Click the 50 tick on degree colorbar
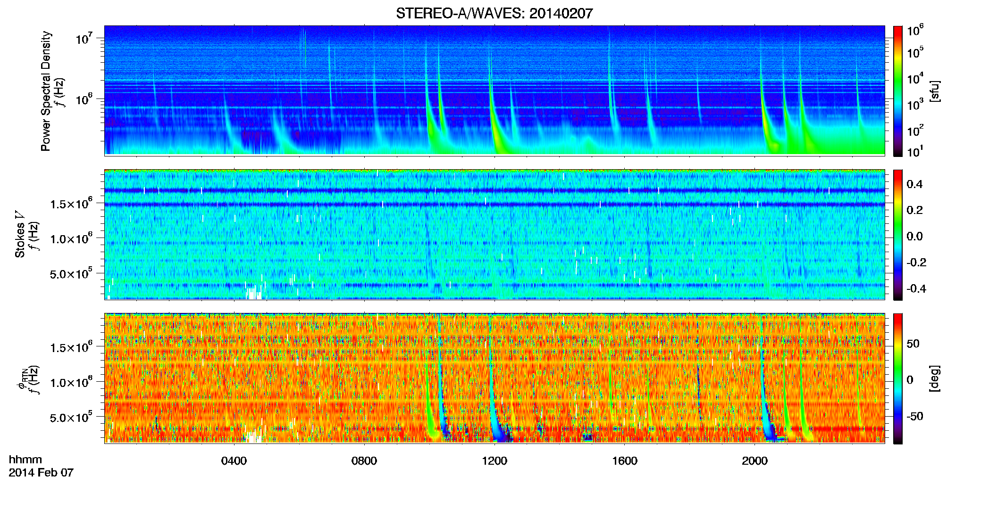The width and height of the screenshot is (989, 509). (913, 344)
